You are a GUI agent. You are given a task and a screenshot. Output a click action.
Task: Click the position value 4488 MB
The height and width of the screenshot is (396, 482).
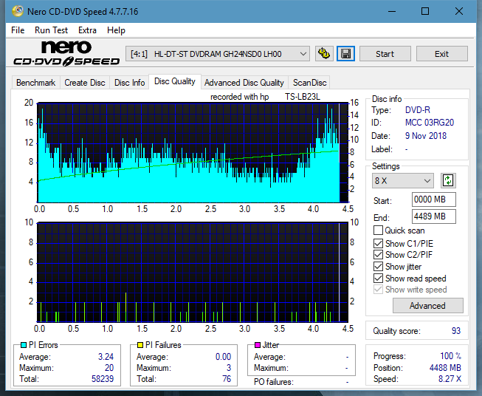tap(445, 368)
